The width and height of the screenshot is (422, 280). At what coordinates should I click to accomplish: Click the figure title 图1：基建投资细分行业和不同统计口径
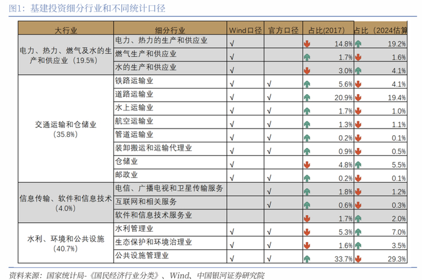[87, 8]
